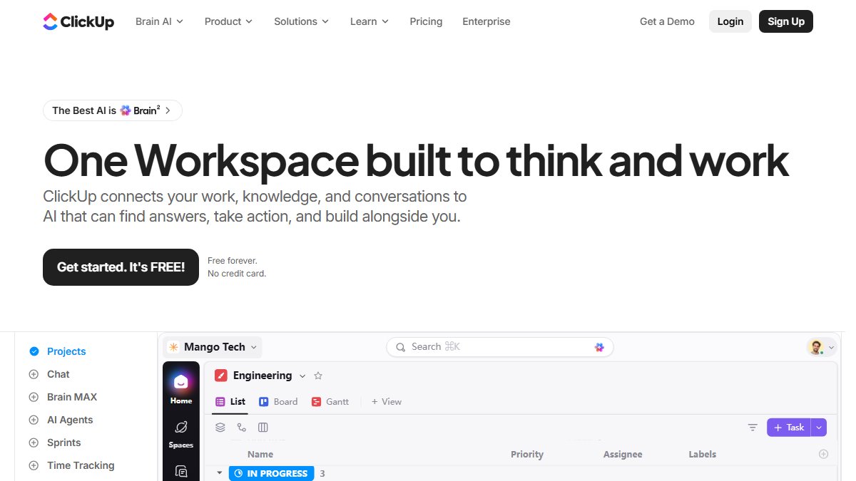Open the dropdown arrow beside Task button
This screenshot has width=856, height=481.
tap(819, 428)
